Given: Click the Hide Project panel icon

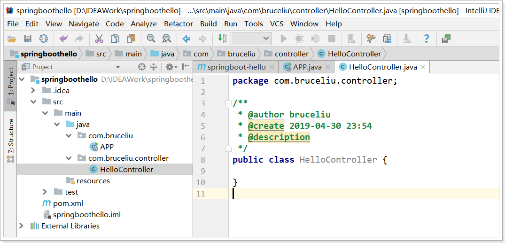Looking at the screenshot, I should pos(186,67).
